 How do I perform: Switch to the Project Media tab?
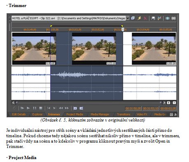pyautogui.click(x=75, y=114)
